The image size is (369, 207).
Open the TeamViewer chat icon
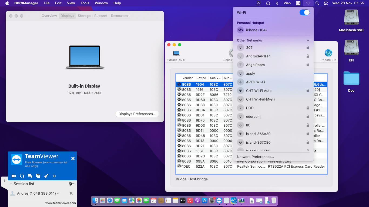point(30,176)
